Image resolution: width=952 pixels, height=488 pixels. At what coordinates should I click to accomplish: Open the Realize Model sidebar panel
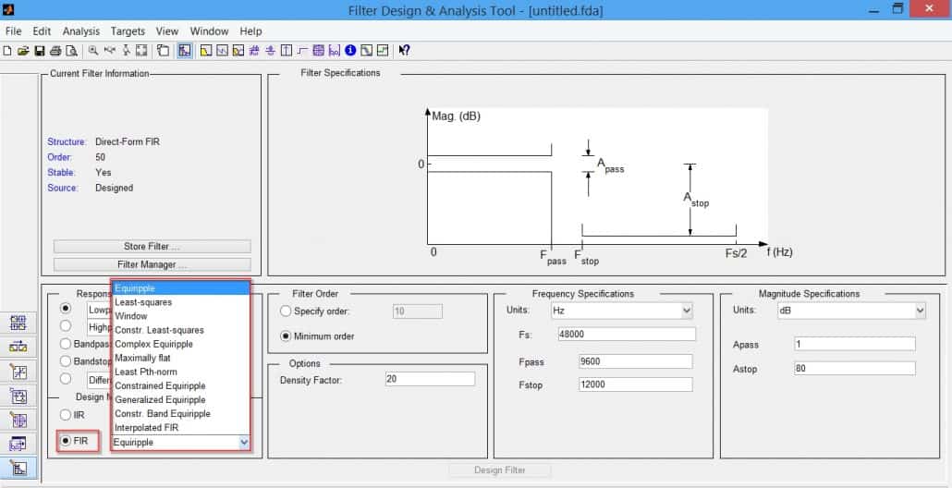18,396
